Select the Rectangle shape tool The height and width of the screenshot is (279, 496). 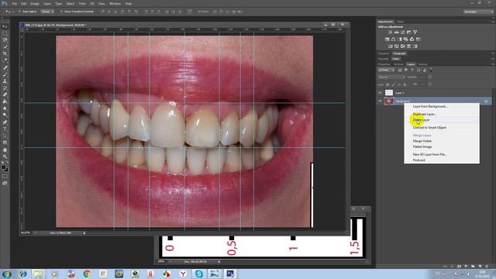pyautogui.click(x=5, y=143)
